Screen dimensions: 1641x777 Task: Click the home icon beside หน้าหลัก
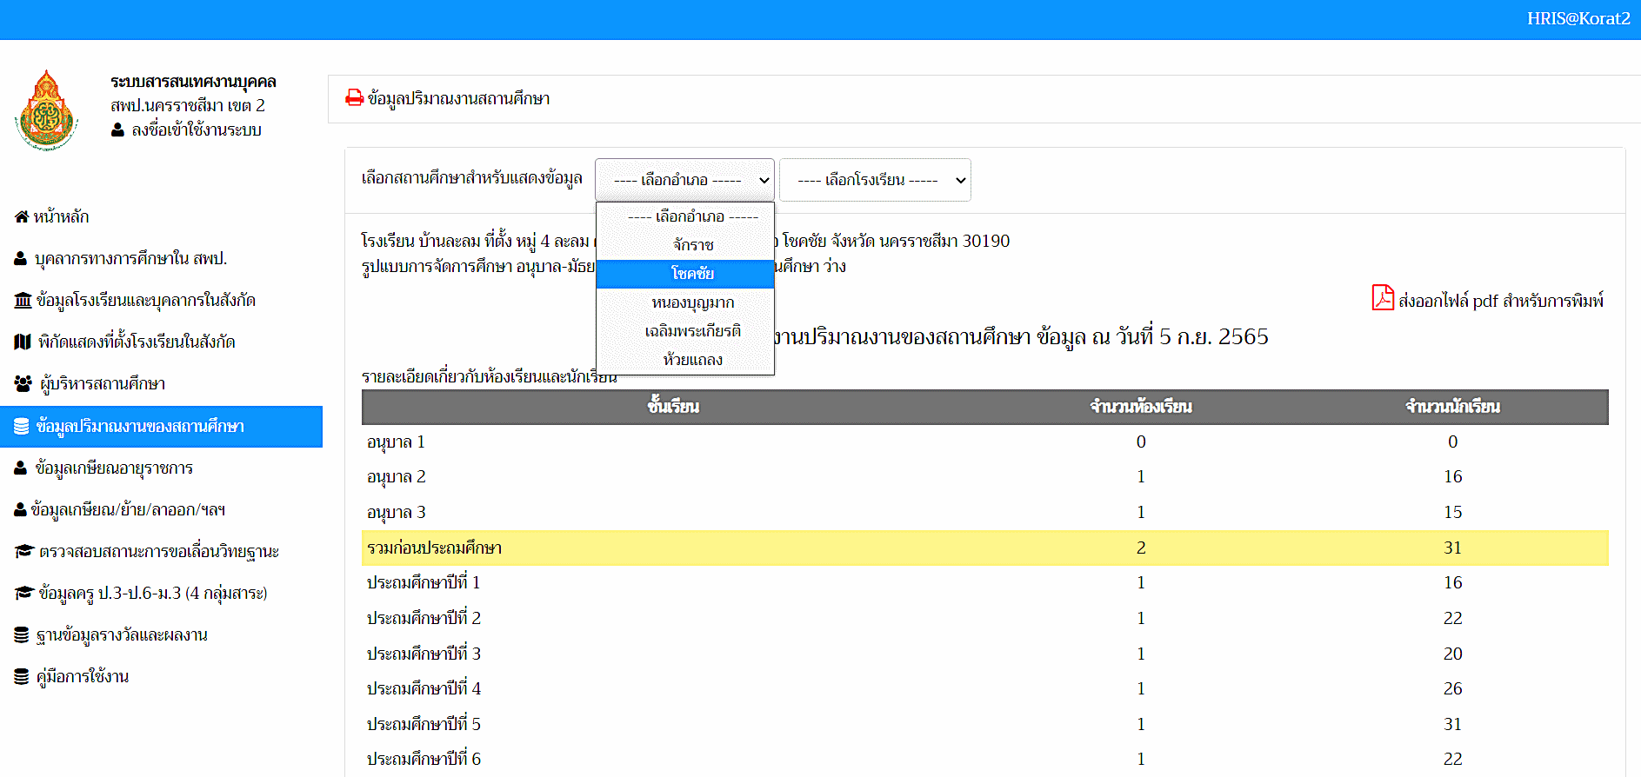(22, 217)
